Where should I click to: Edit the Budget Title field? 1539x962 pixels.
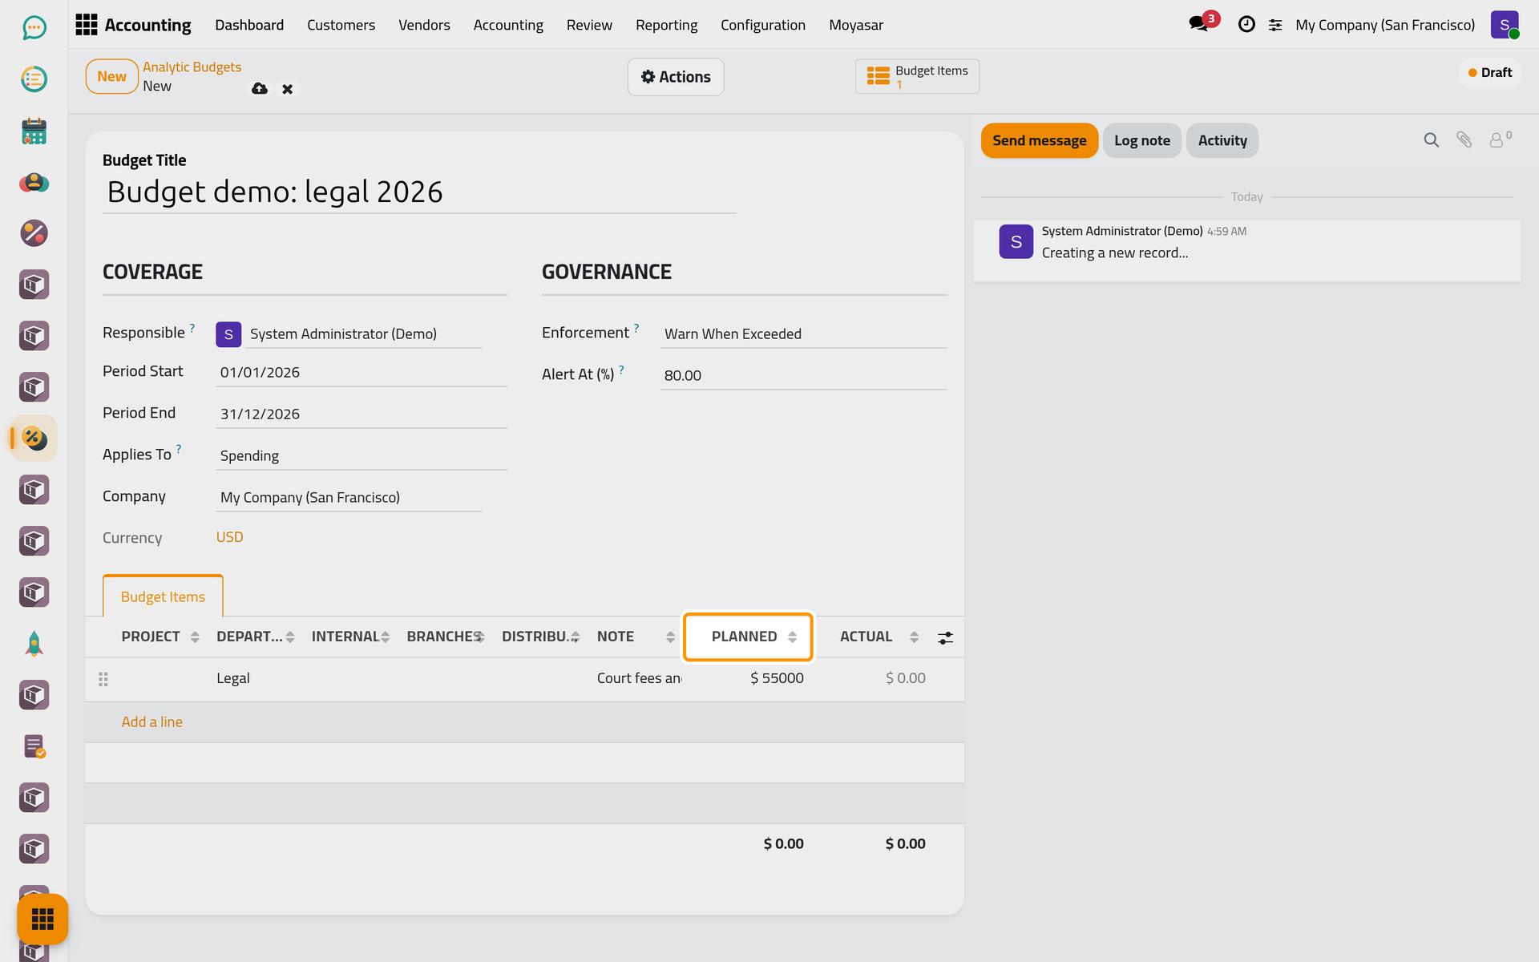pos(418,192)
